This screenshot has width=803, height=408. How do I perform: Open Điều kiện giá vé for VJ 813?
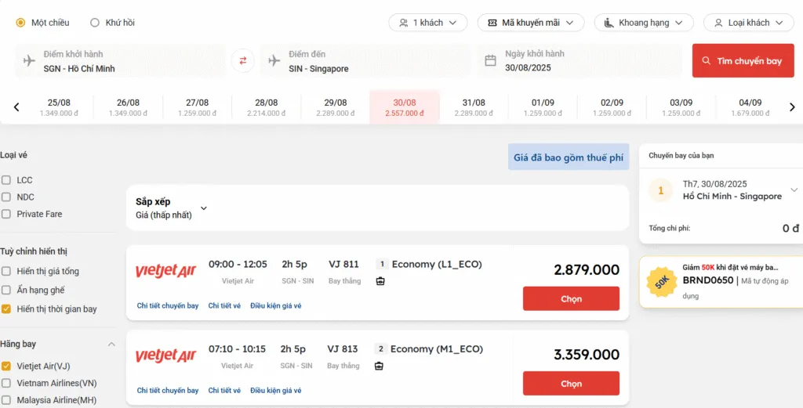pyautogui.click(x=275, y=391)
